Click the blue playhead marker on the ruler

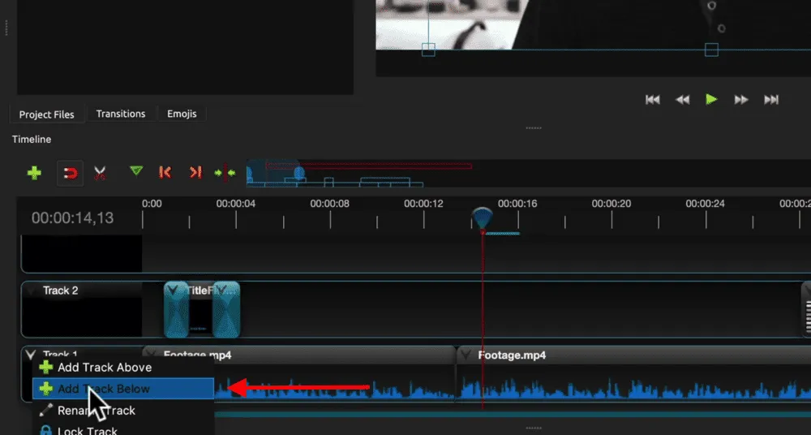tap(483, 217)
